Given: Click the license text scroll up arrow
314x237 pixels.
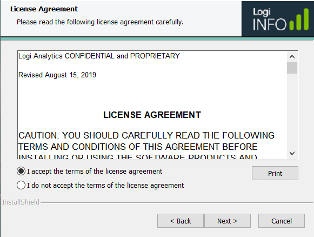Looking at the screenshot, I should coord(292,57).
